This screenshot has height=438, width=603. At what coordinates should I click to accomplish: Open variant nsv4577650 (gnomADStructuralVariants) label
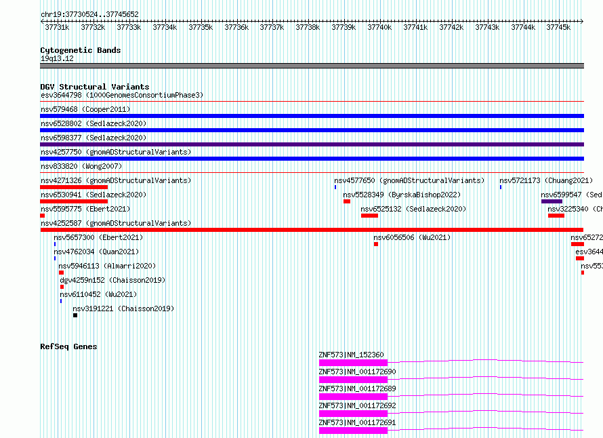click(x=409, y=180)
